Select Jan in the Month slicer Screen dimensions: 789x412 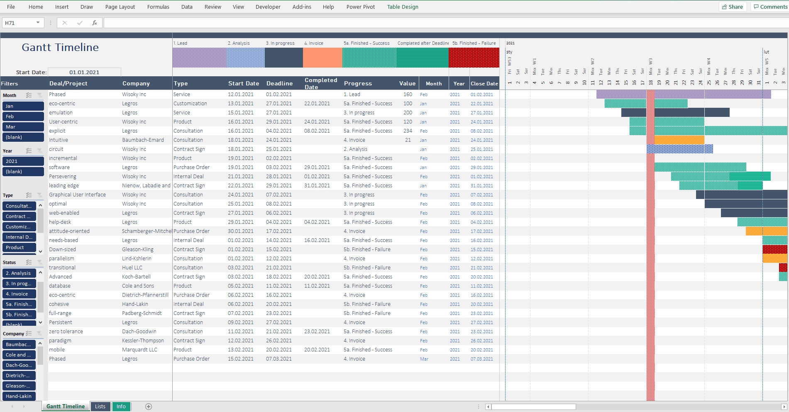tap(23, 106)
